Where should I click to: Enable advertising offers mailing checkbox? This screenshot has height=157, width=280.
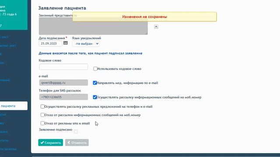pos(42,106)
